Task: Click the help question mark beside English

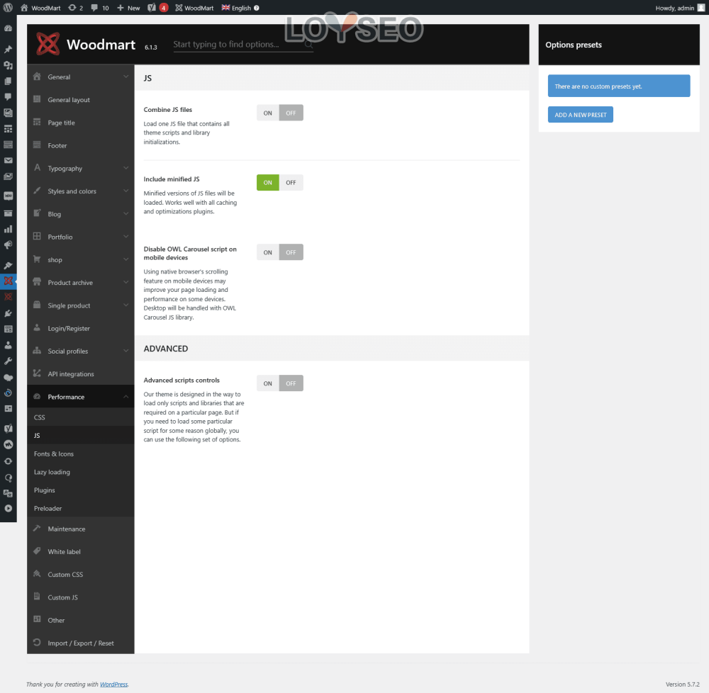Action: (257, 8)
